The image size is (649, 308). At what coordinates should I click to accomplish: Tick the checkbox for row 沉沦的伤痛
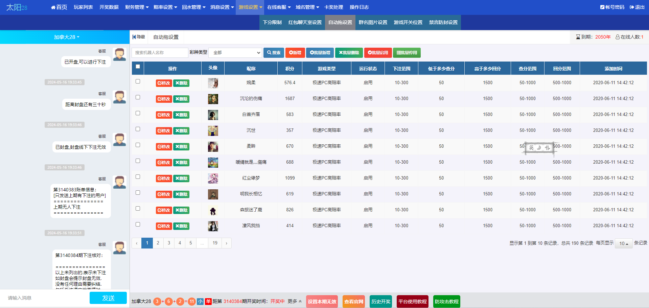tap(138, 97)
